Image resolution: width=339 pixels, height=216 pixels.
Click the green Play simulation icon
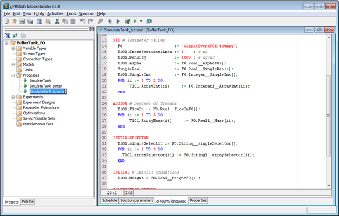pos(135,21)
